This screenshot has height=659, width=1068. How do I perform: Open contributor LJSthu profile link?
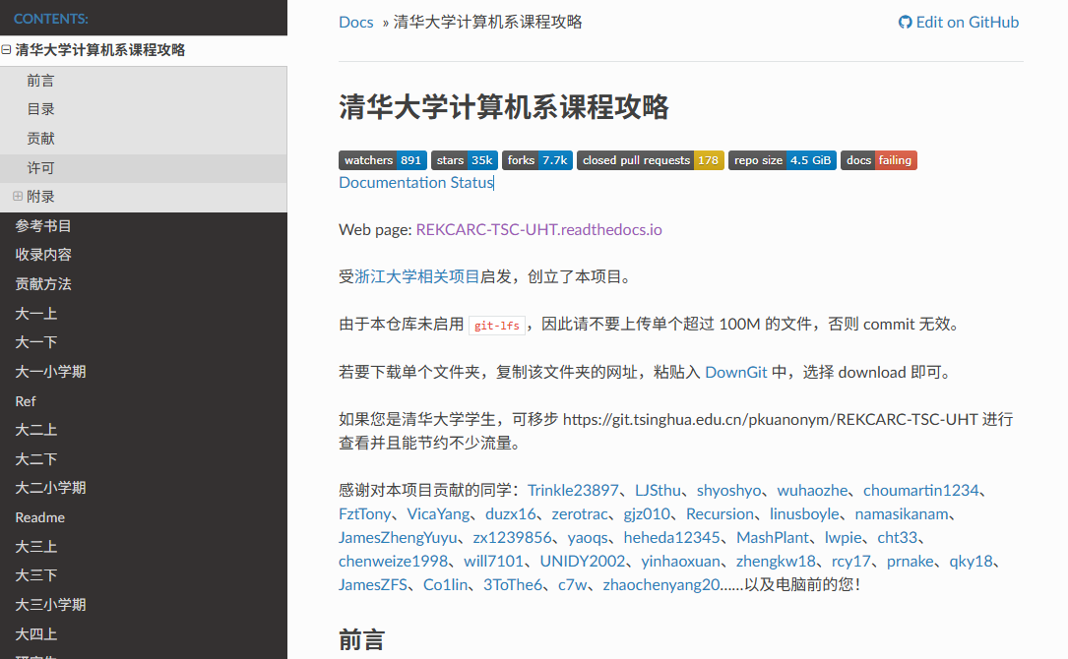(x=658, y=490)
